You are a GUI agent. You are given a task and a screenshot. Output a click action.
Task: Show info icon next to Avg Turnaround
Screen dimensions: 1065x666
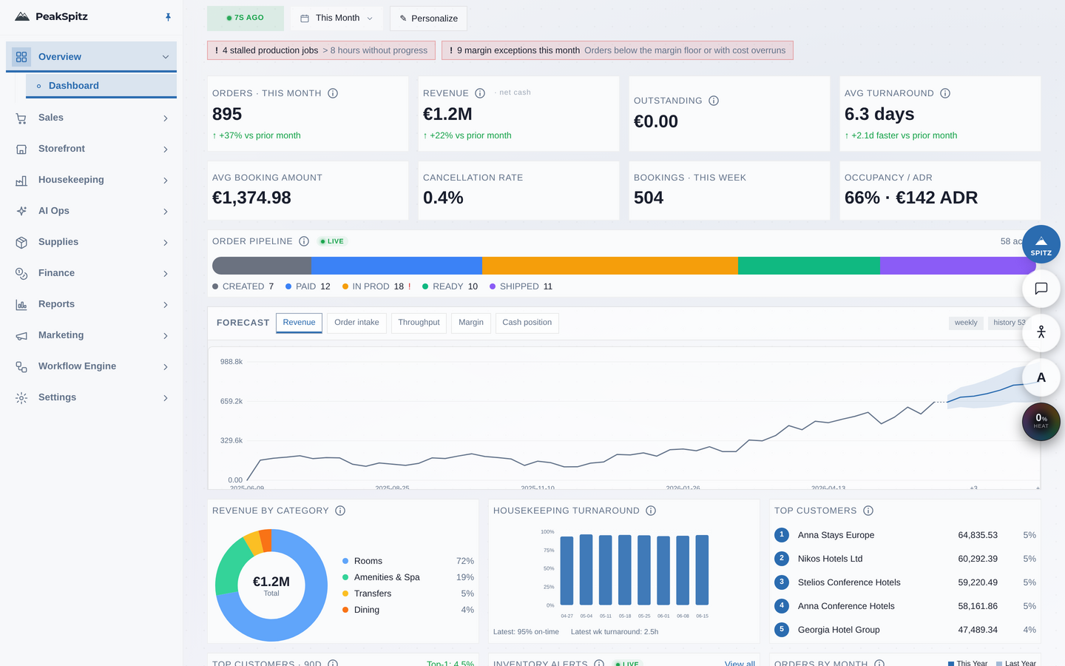[945, 93]
